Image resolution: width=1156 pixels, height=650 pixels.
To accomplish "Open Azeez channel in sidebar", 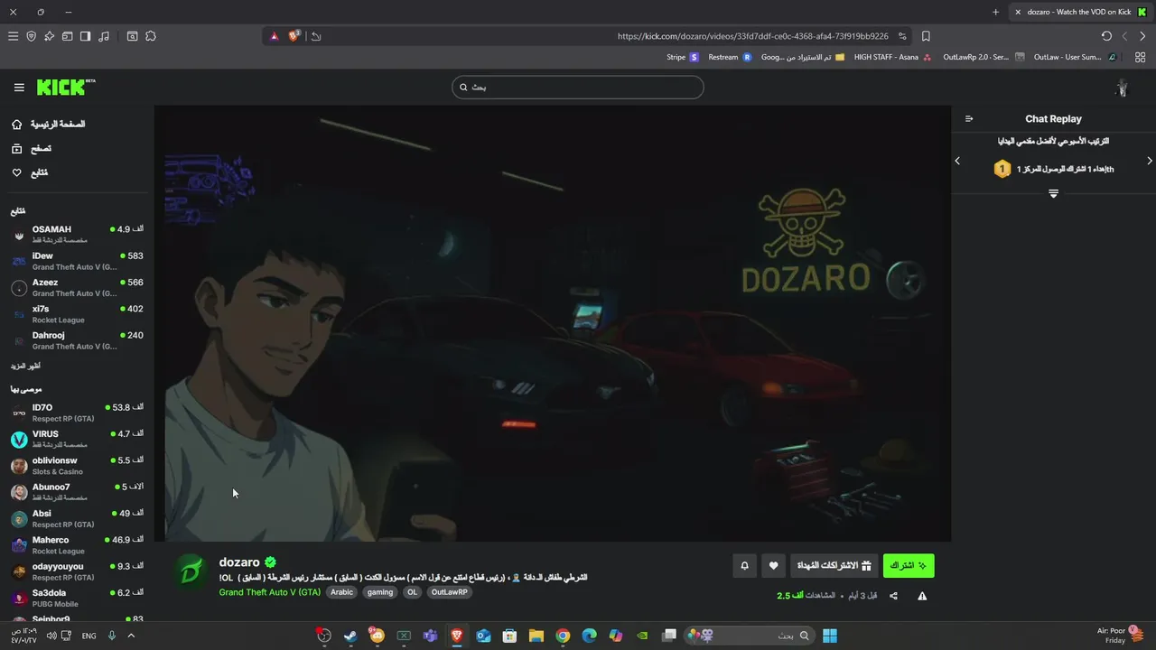I will pyautogui.click(x=77, y=287).
